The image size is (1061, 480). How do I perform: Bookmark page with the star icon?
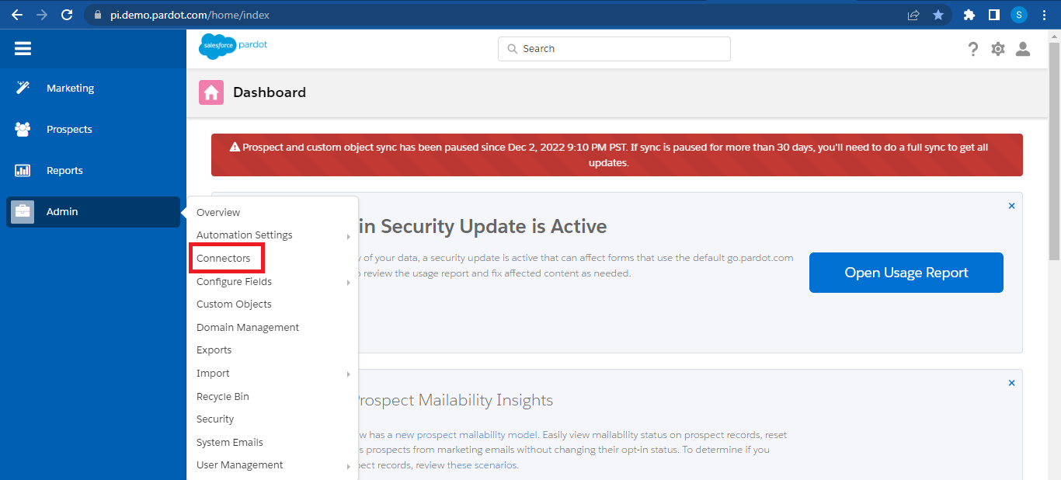938,15
